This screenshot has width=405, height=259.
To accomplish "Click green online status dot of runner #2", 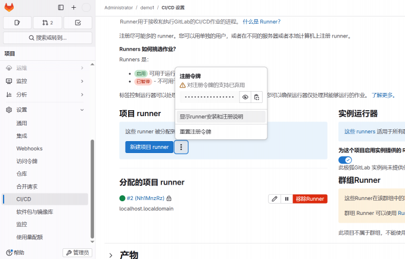I will click(123, 198).
